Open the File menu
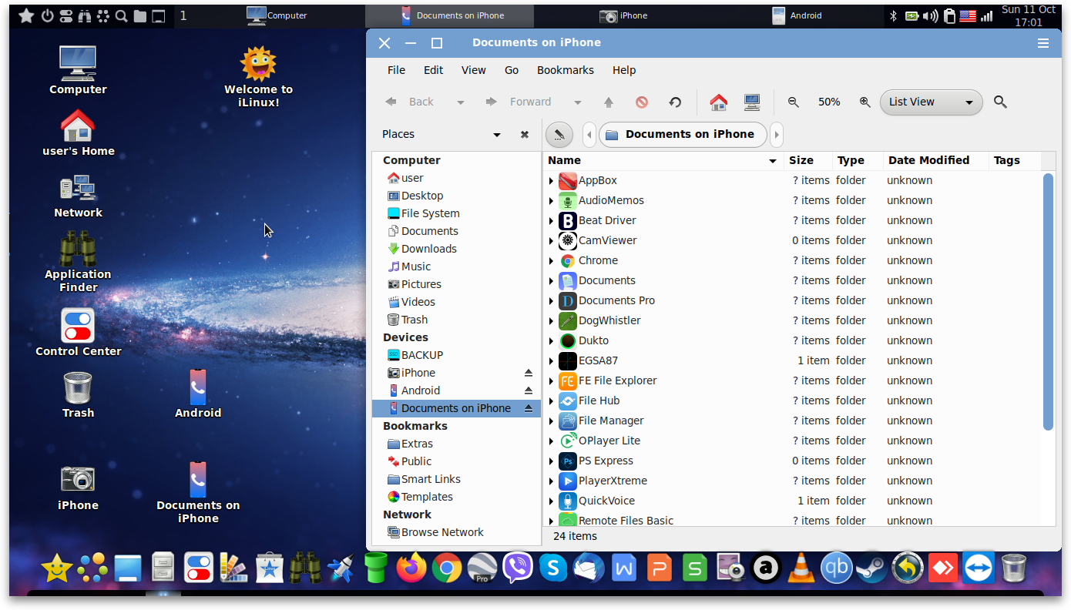Image resolution: width=1071 pixels, height=610 pixels. pos(396,70)
